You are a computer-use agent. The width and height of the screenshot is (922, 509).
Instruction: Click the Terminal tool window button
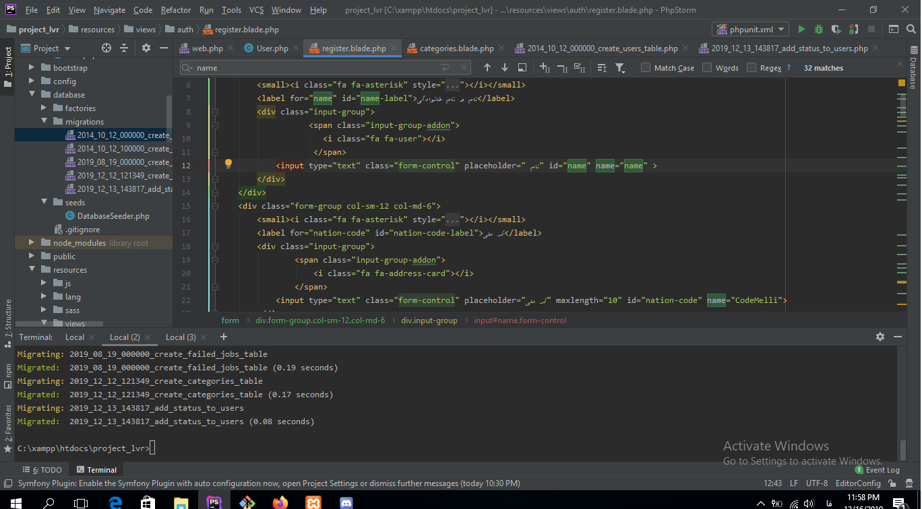96,469
